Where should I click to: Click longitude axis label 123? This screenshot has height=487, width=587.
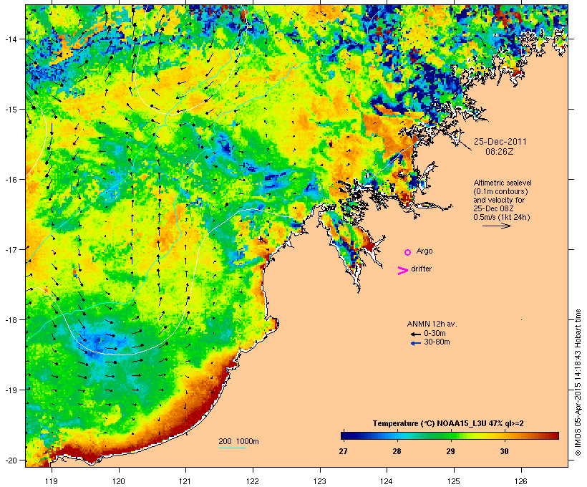coord(320,481)
